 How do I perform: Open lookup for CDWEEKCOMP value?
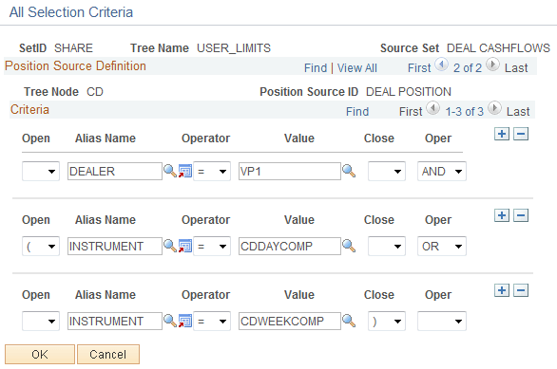(349, 322)
